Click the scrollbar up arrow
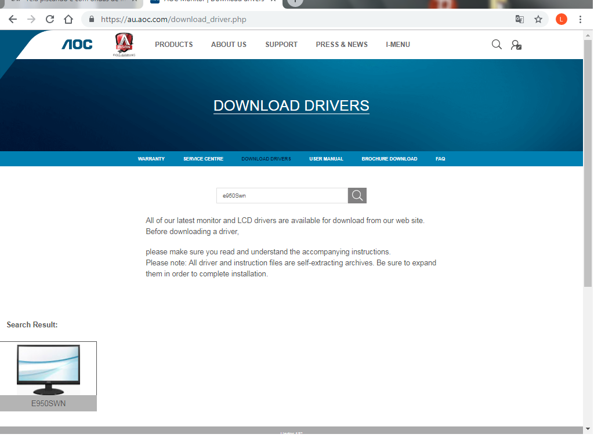594x445 pixels. pos(588,35)
